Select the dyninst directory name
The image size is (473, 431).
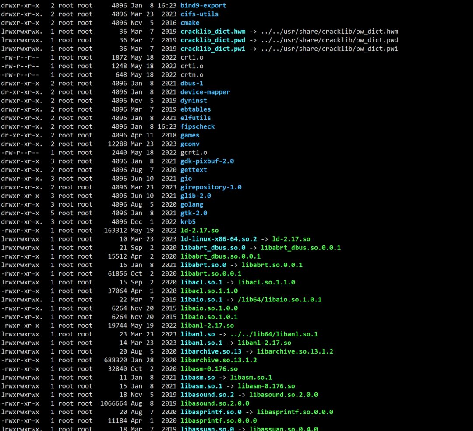(194, 101)
